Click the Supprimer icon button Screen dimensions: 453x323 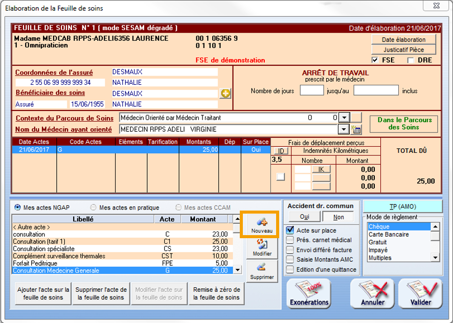[262, 271]
